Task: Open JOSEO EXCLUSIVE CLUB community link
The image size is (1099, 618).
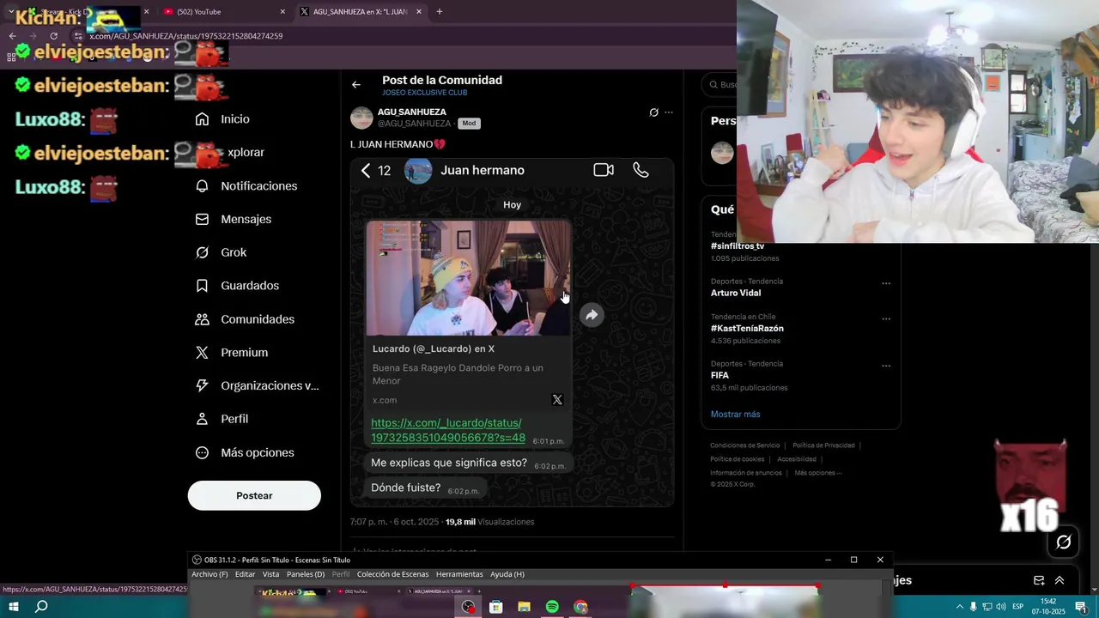Action: click(425, 93)
